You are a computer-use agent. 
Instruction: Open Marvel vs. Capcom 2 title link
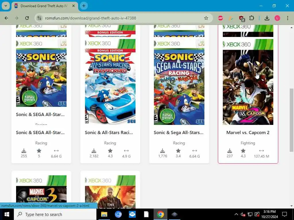248,132
